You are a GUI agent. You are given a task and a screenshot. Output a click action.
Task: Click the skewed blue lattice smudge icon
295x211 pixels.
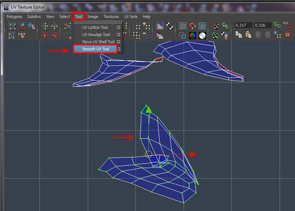point(12,35)
